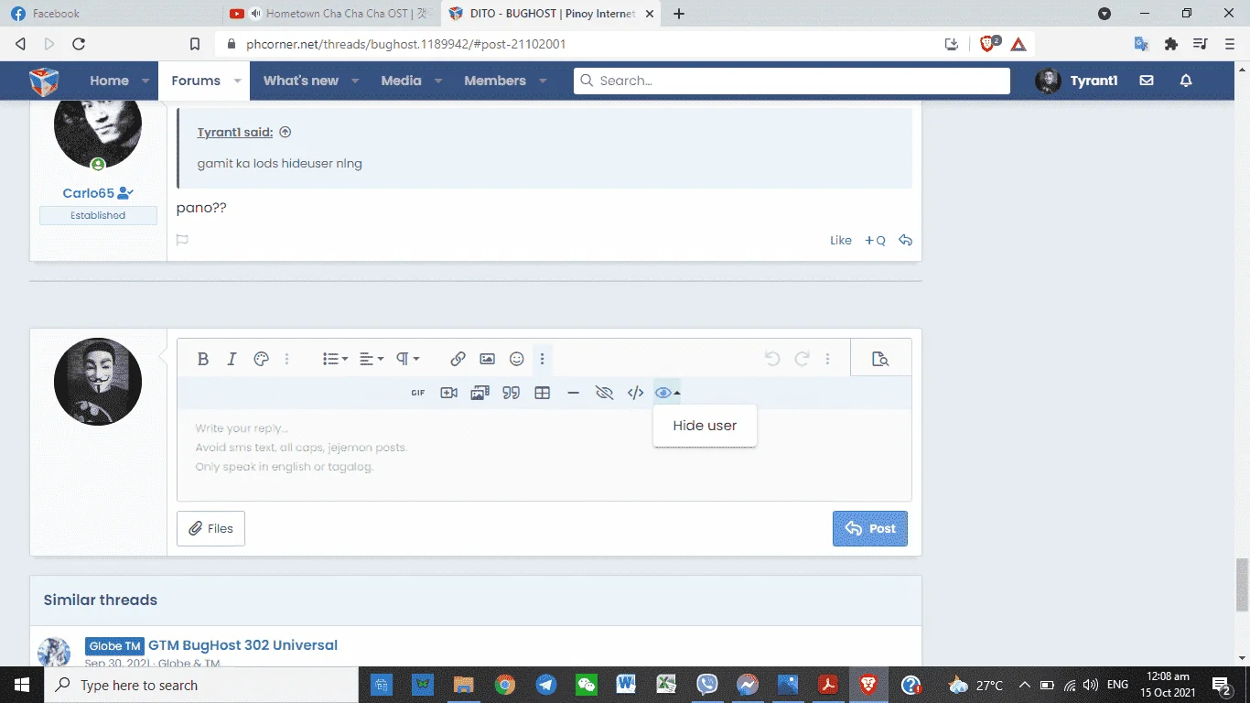Open the Brave Shields lion icon
1250x703 pixels.
pyautogui.click(x=989, y=44)
